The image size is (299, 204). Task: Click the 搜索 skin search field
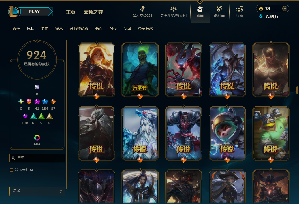37,158
